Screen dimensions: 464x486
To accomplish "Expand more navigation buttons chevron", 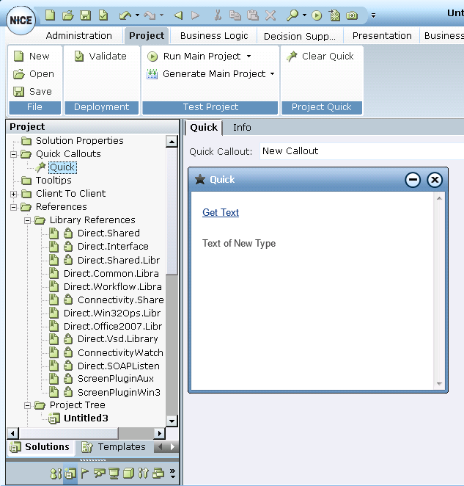I will coord(172,474).
